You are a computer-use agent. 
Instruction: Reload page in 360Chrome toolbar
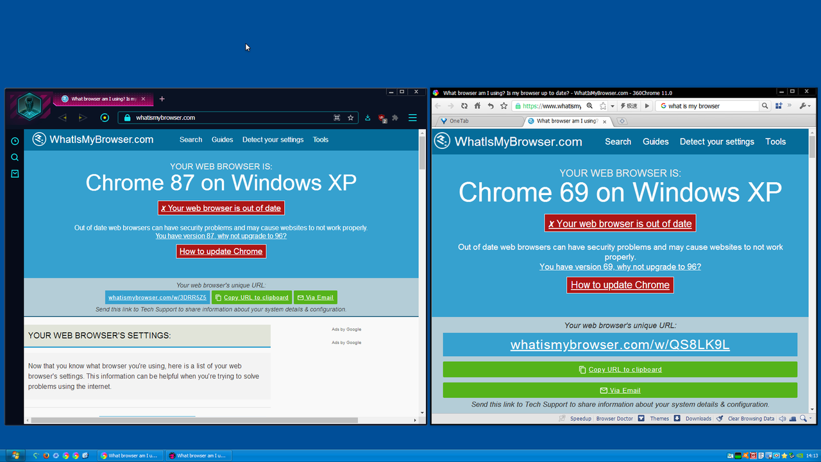464,106
